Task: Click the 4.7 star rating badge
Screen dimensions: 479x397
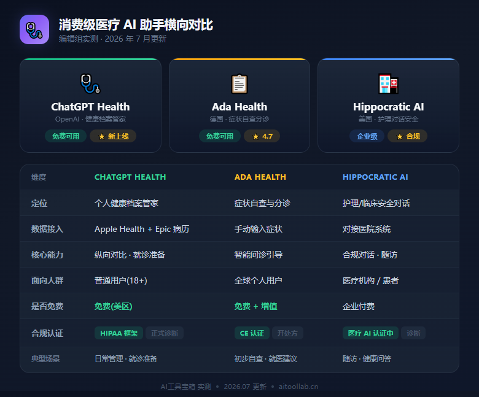Action: [262, 136]
